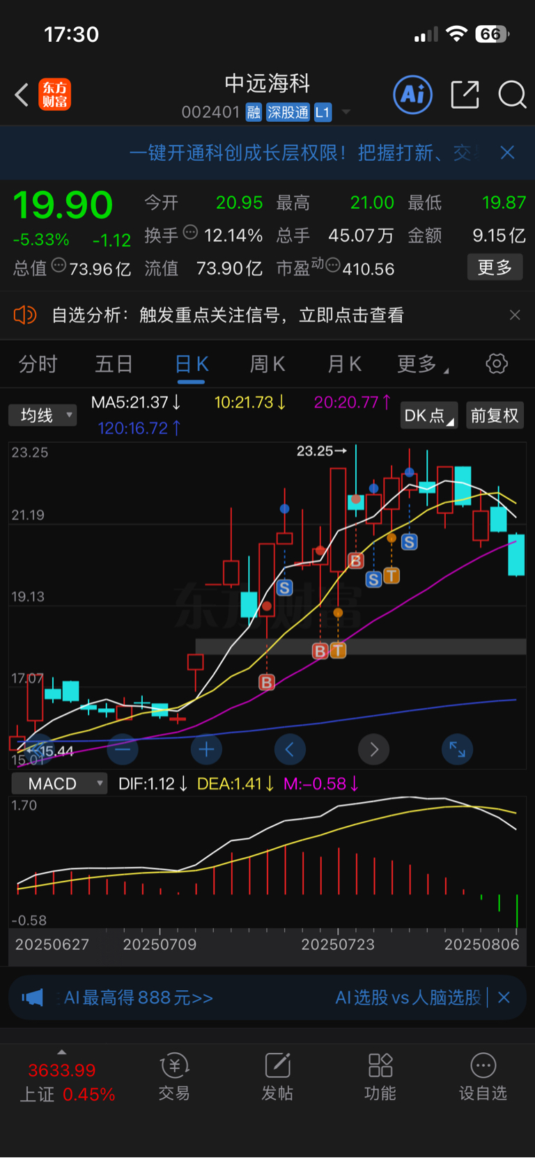Zoom out chart with minus button
The width and height of the screenshot is (535, 1158).
[123, 749]
